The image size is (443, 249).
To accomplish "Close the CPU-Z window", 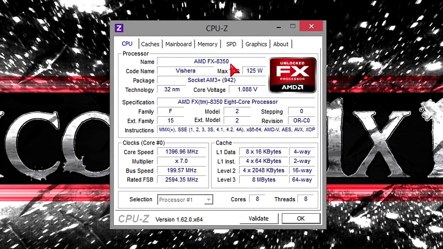I will coord(311,26).
